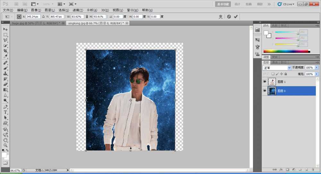
Task: Pick a color from the spectrum bar
Action: 286,51
